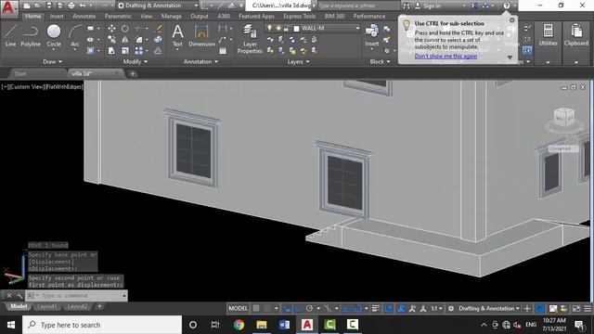Expand the Layers panel

coord(298,61)
